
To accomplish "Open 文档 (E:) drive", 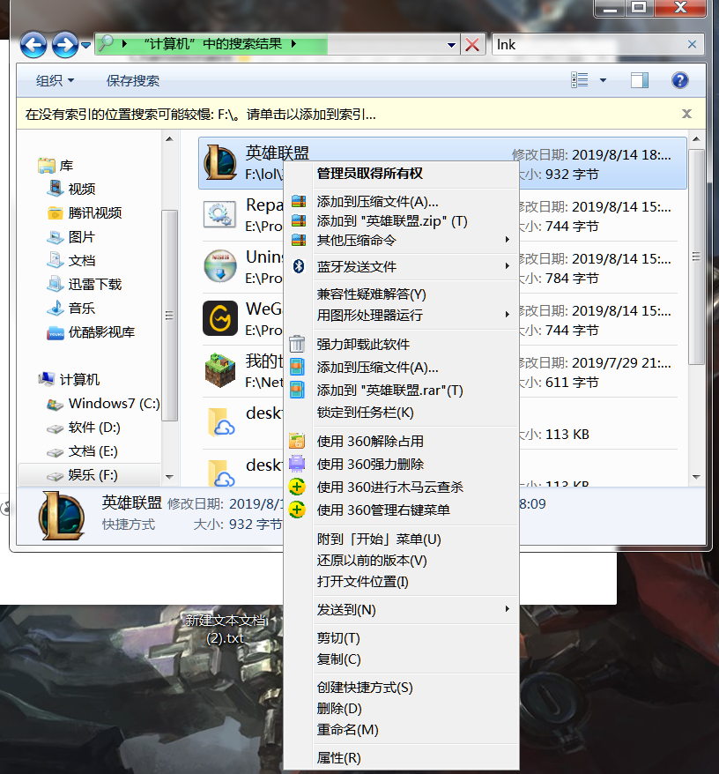I will pyautogui.click(x=82, y=451).
